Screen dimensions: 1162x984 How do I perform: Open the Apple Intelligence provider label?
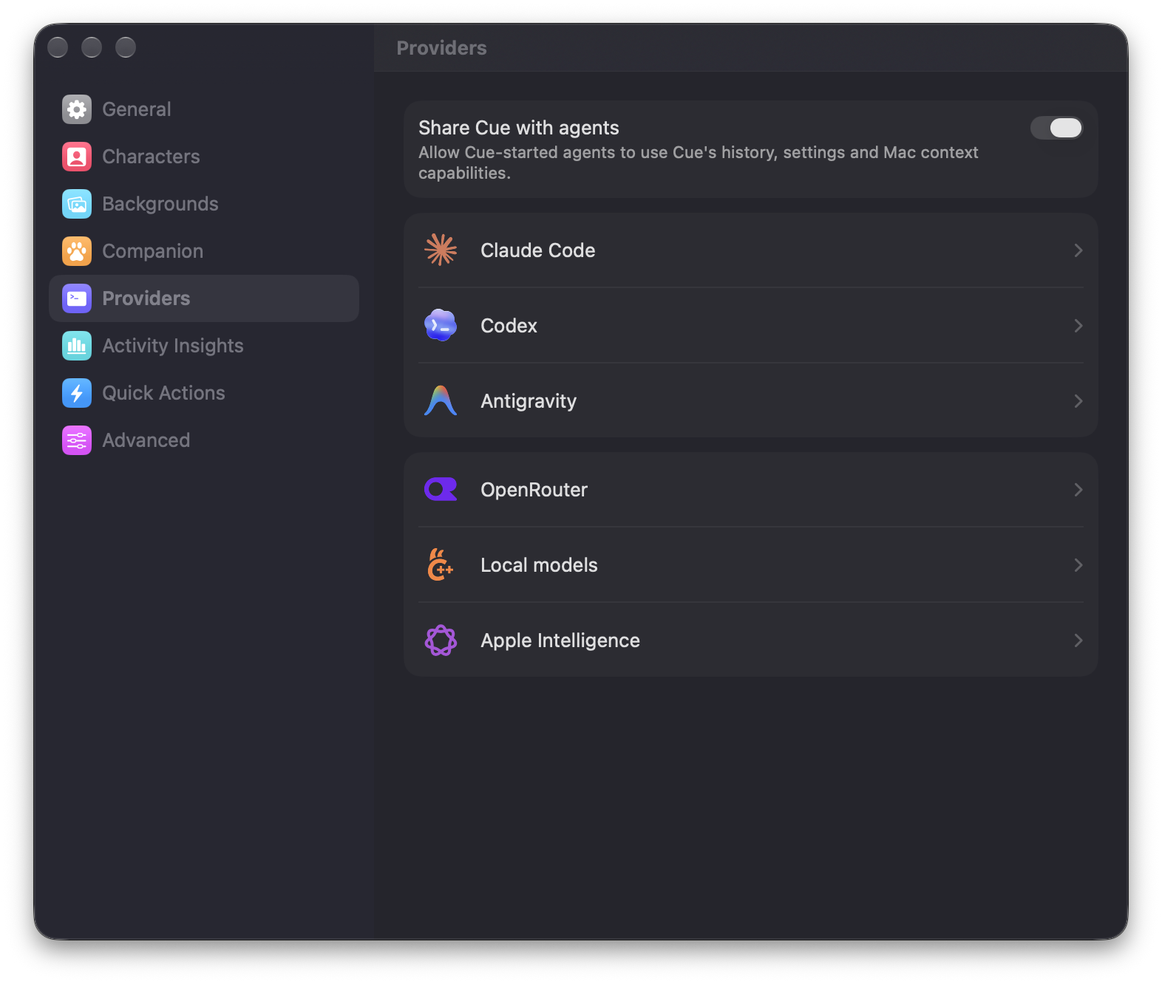pos(560,640)
